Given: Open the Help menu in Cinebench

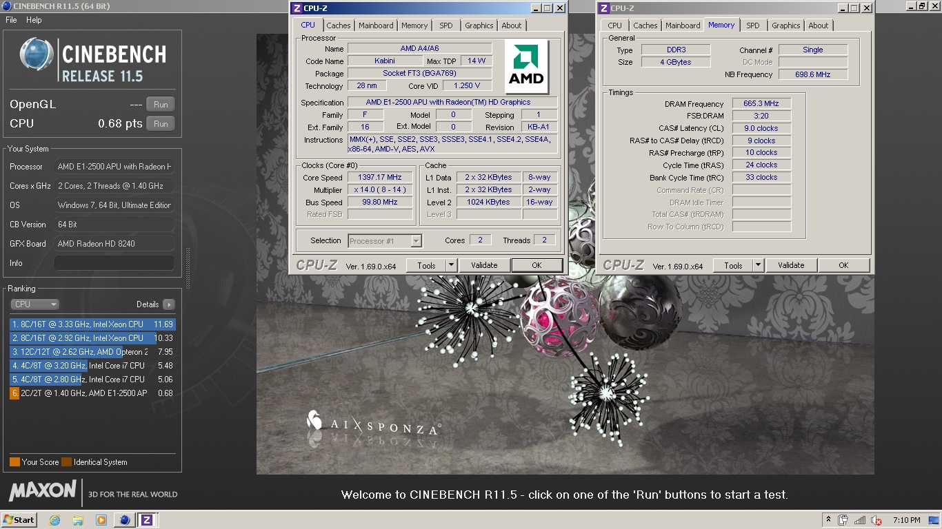Looking at the screenshot, I should (x=34, y=20).
